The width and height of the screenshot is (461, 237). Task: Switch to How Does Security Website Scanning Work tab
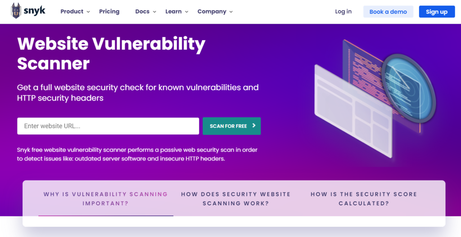pyautogui.click(x=236, y=199)
